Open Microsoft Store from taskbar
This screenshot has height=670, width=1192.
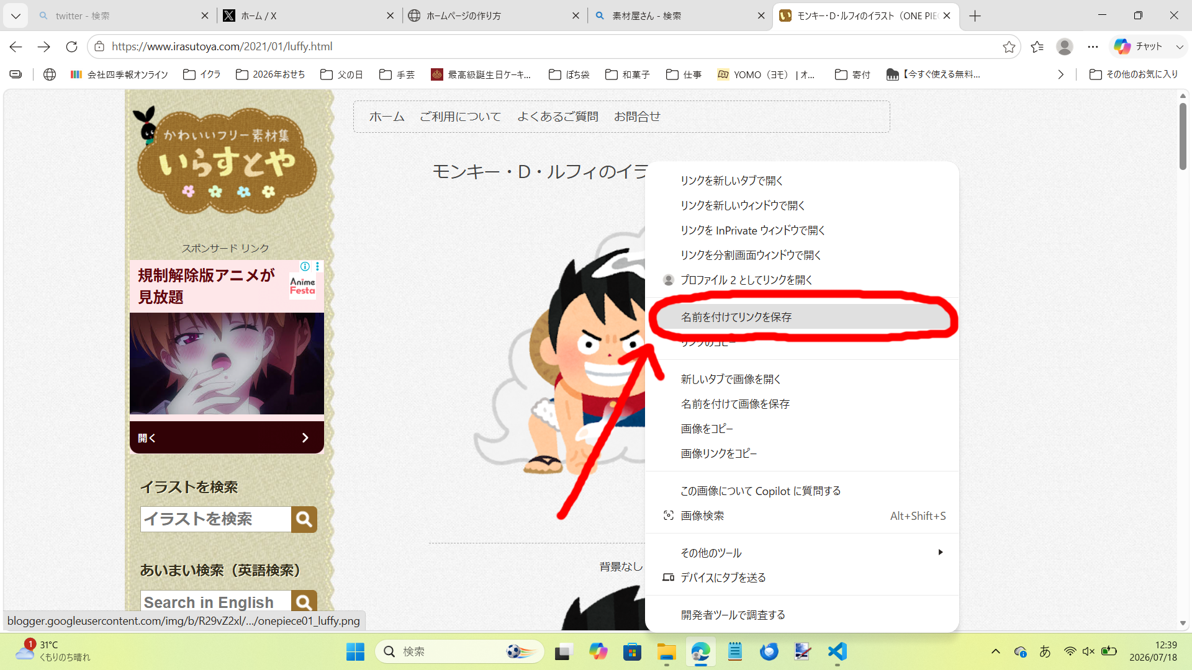pos(632,651)
